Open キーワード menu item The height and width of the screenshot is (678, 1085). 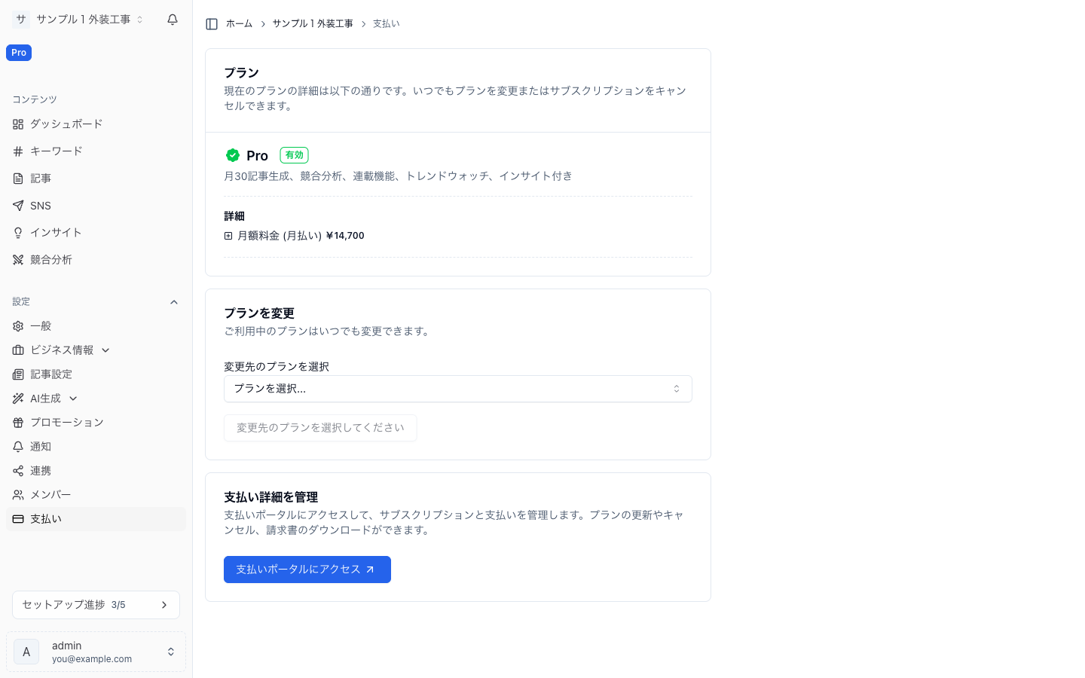coord(96,151)
